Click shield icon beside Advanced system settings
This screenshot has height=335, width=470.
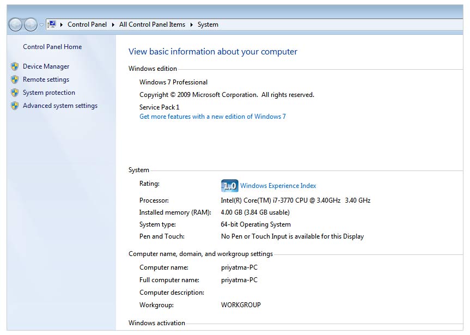15,106
